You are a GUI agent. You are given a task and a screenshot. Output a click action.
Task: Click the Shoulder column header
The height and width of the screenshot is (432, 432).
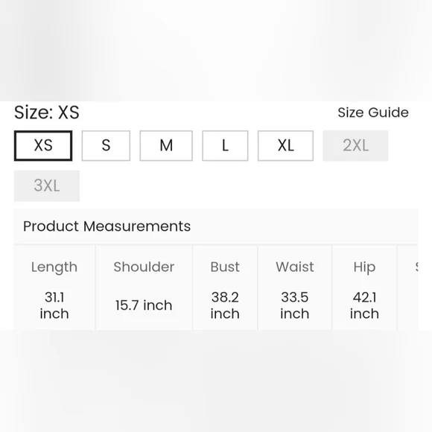[x=144, y=267]
